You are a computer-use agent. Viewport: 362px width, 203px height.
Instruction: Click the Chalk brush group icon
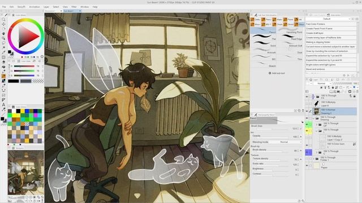click(x=274, y=24)
